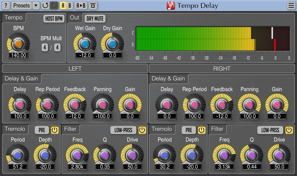Screen dimensions: 297x176
Task: Click the left channel Panning knob
Action: [x=102, y=105]
